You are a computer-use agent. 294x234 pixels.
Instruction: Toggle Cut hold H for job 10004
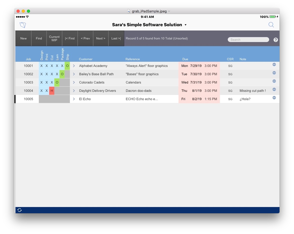[52, 91]
